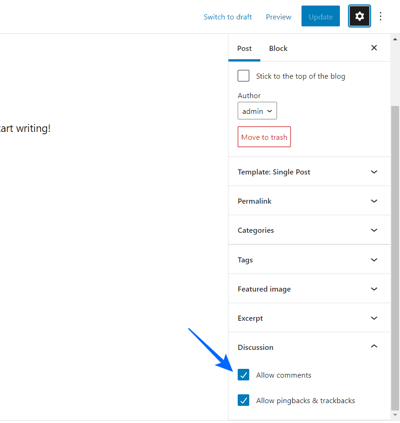The image size is (400, 423).
Task: Uncheck Allow pingbacks & trackbacks
Action: tap(243, 400)
